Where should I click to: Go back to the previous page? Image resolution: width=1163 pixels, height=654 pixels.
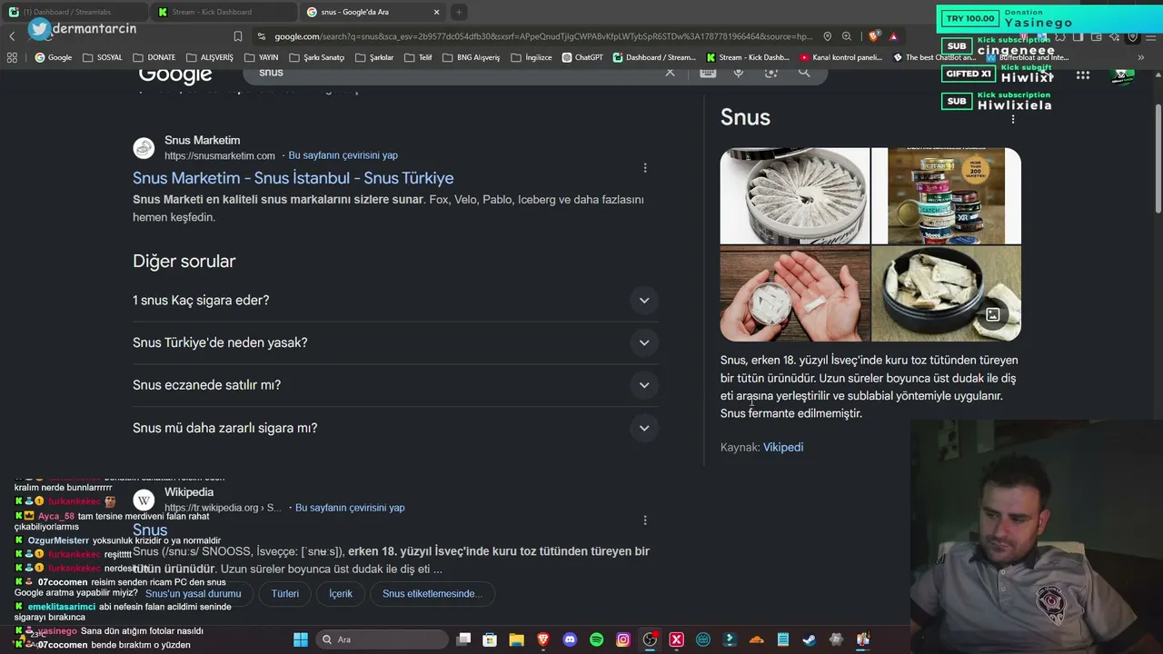(x=12, y=36)
